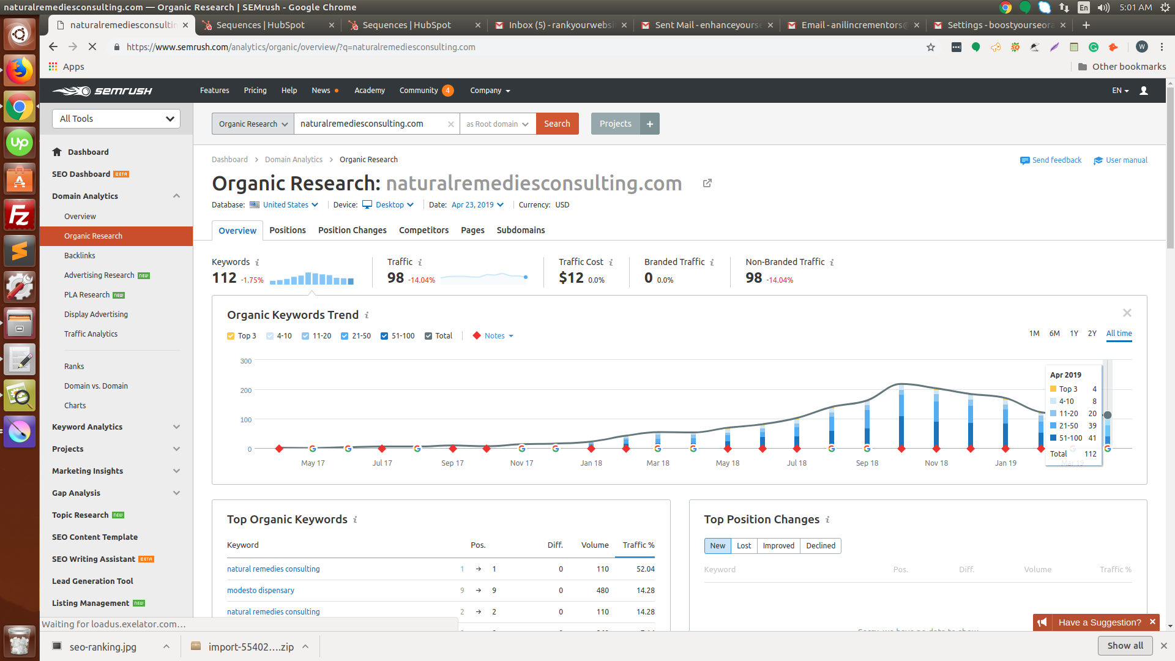This screenshot has height=661, width=1175.
Task: Open the Apps shortcut icon
Action: 53,67
